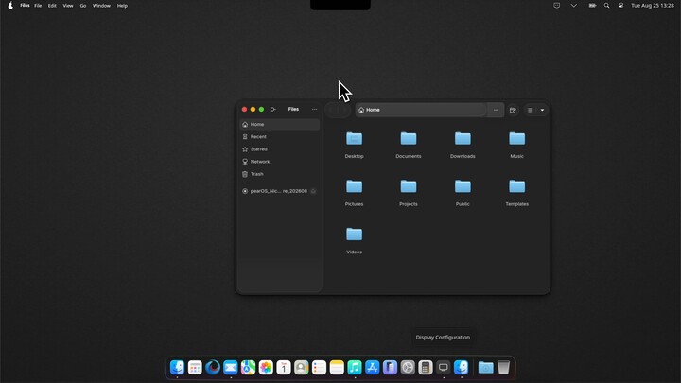Click the search icon in Files header
The width and height of the screenshot is (681, 383).
pos(272,110)
